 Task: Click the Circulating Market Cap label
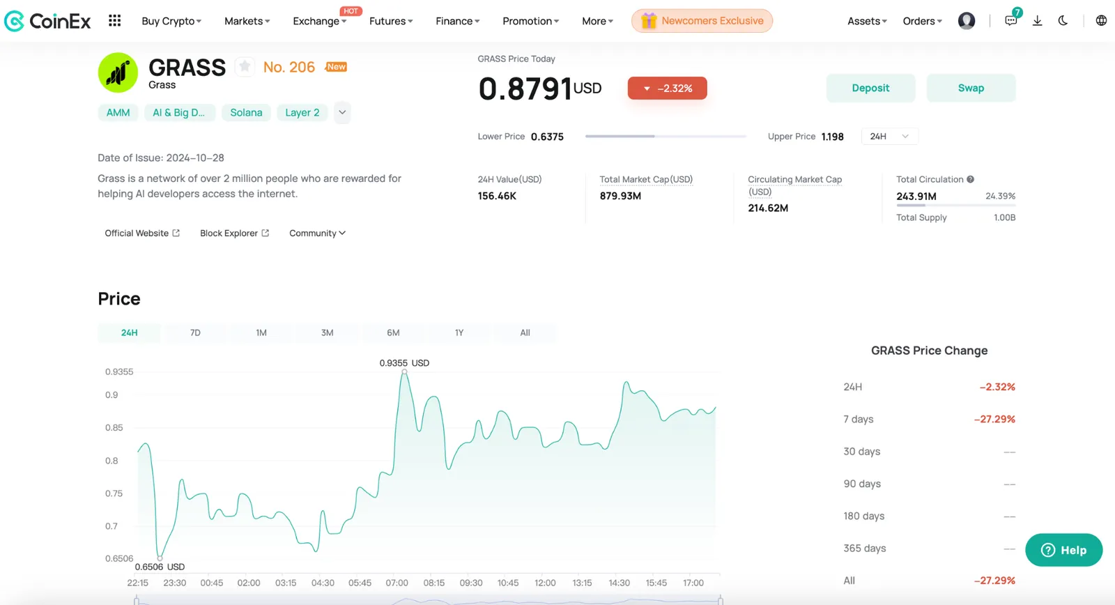(x=794, y=185)
